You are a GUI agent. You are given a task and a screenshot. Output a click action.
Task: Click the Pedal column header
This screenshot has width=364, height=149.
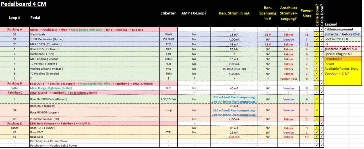coord(35,17)
